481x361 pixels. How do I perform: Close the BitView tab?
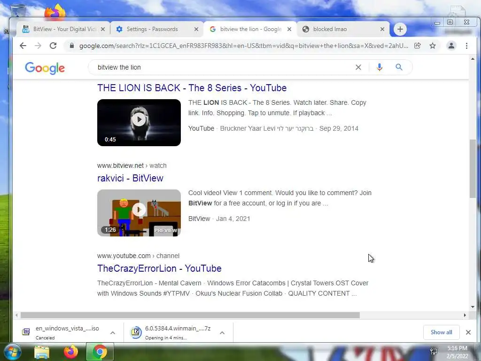[103, 29]
